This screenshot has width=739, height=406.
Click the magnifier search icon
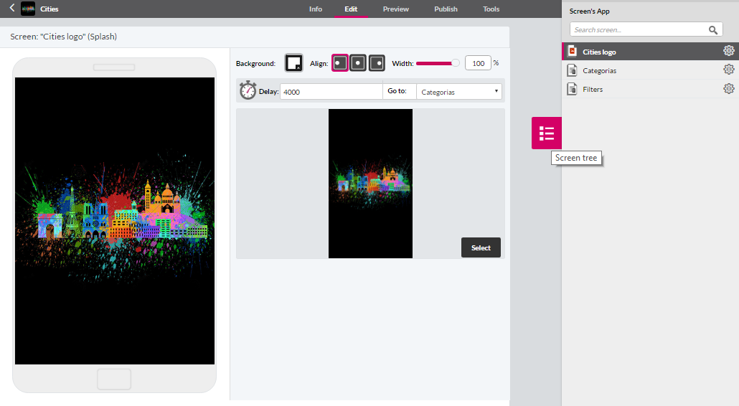(714, 30)
